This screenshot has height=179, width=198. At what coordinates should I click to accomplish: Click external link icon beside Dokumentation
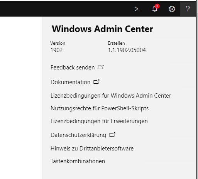[x=96, y=82]
